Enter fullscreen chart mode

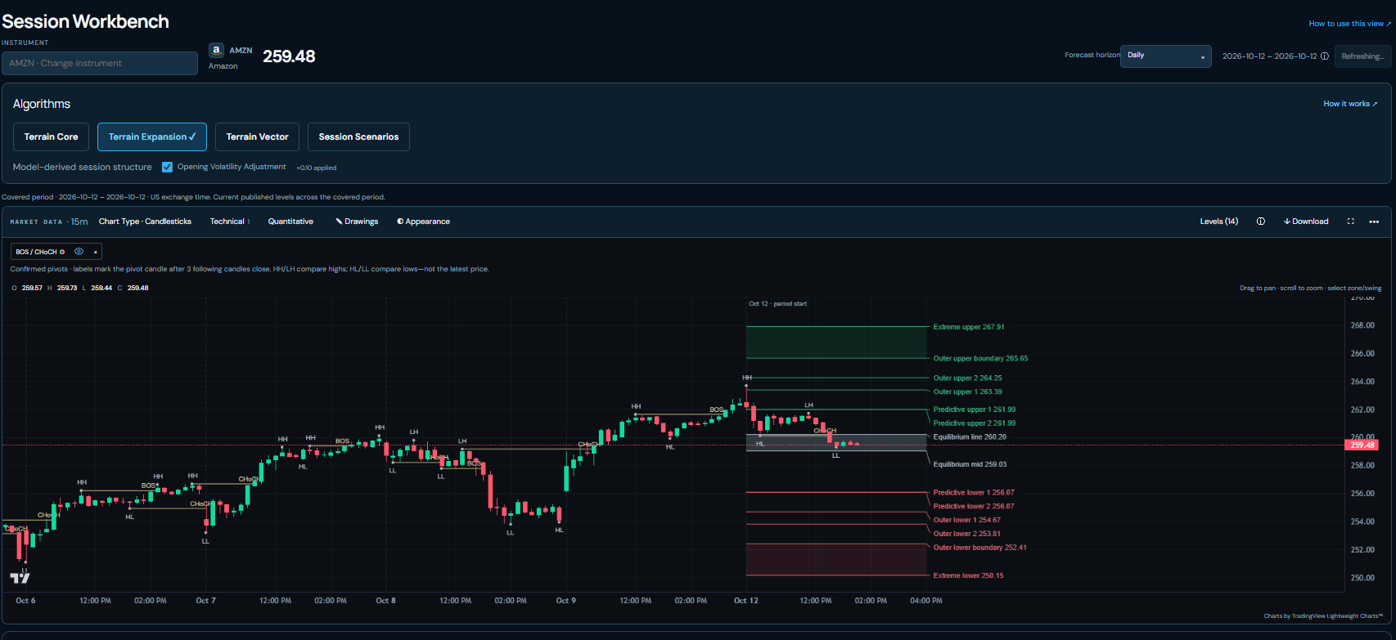pos(1351,222)
